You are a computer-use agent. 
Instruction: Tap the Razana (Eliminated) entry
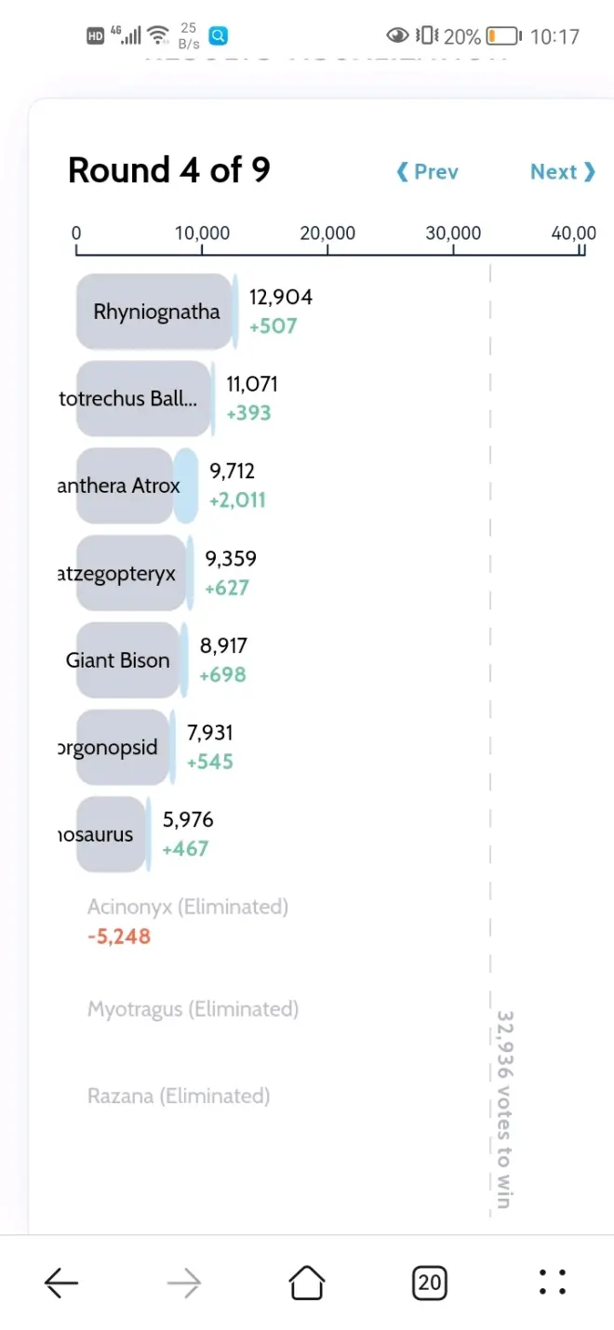179,1097
